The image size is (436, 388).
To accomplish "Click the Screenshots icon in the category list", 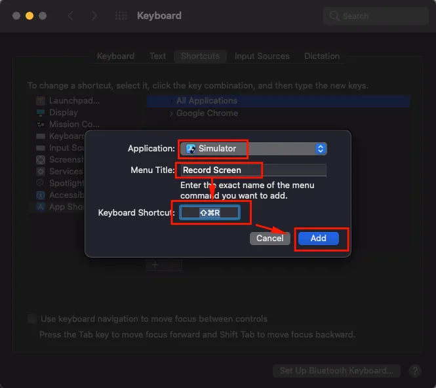I will pyautogui.click(x=41, y=160).
